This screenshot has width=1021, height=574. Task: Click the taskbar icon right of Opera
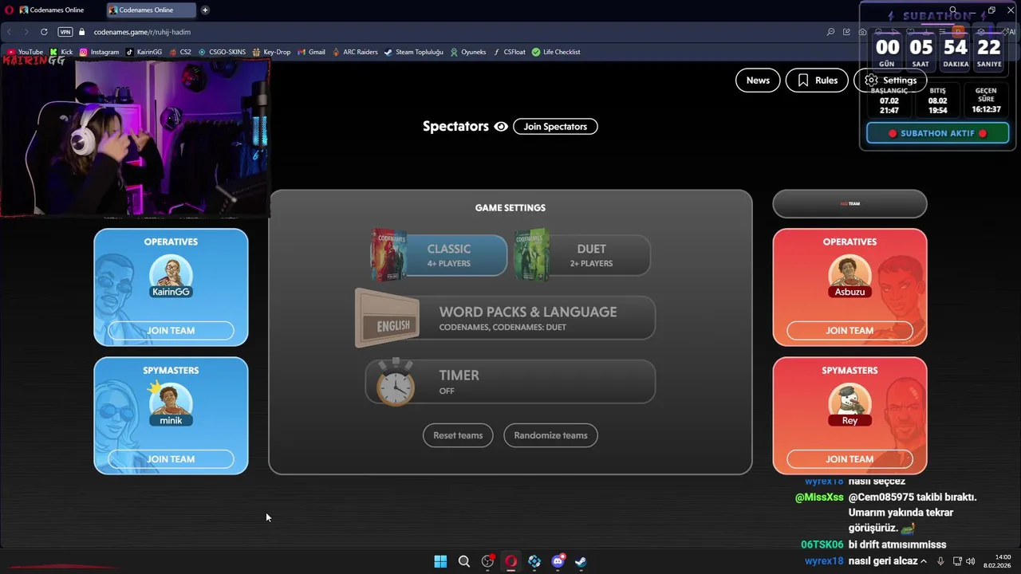point(534,561)
